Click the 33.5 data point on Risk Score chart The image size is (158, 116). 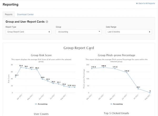[x=48, y=81]
